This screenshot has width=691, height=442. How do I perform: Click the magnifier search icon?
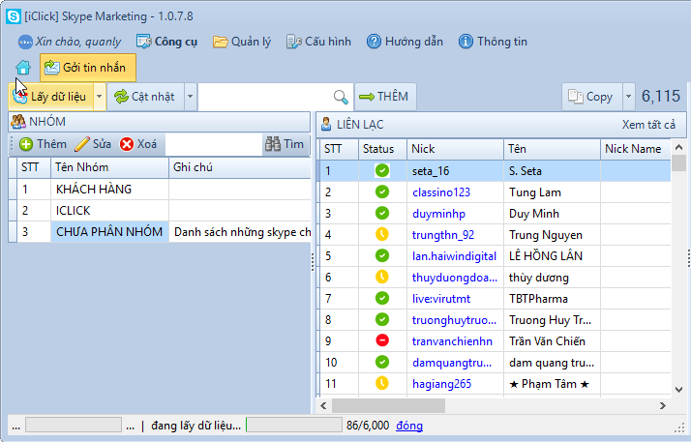pyautogui.click(x=341, y=97)
